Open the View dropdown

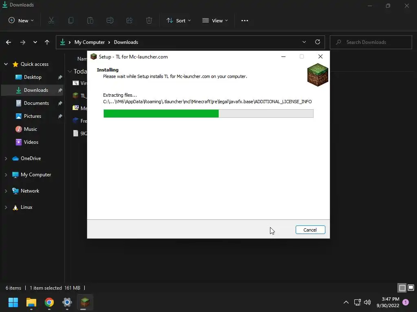coord(215,20)
